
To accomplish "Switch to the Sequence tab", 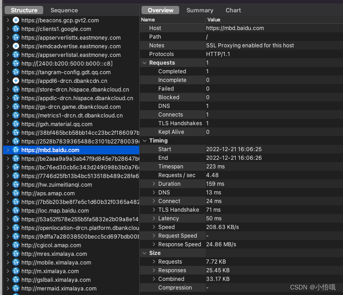I will click(x=64, y=10).
